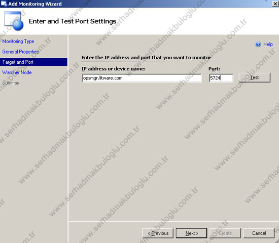Click the Next button
Viewport: 279px width, 243px height.
(191, 233)
